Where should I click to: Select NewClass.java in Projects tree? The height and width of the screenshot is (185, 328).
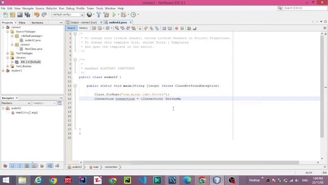click(x=33, y=49)
